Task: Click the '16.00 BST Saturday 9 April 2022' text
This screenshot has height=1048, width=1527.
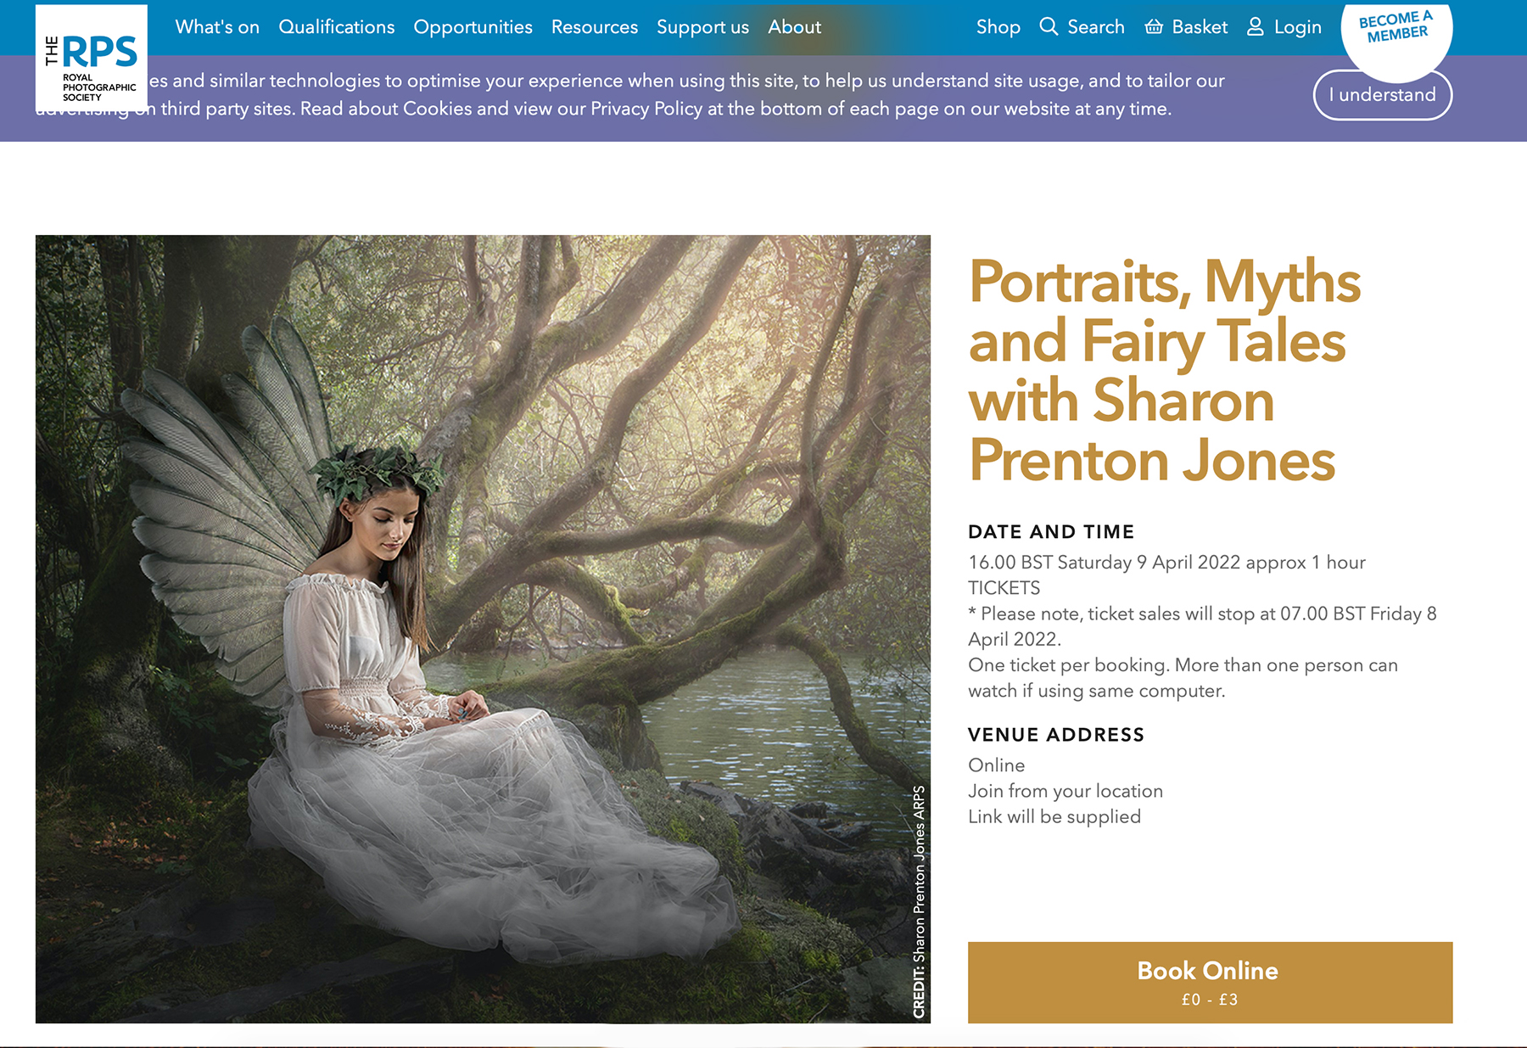Action: point(1105,563)
